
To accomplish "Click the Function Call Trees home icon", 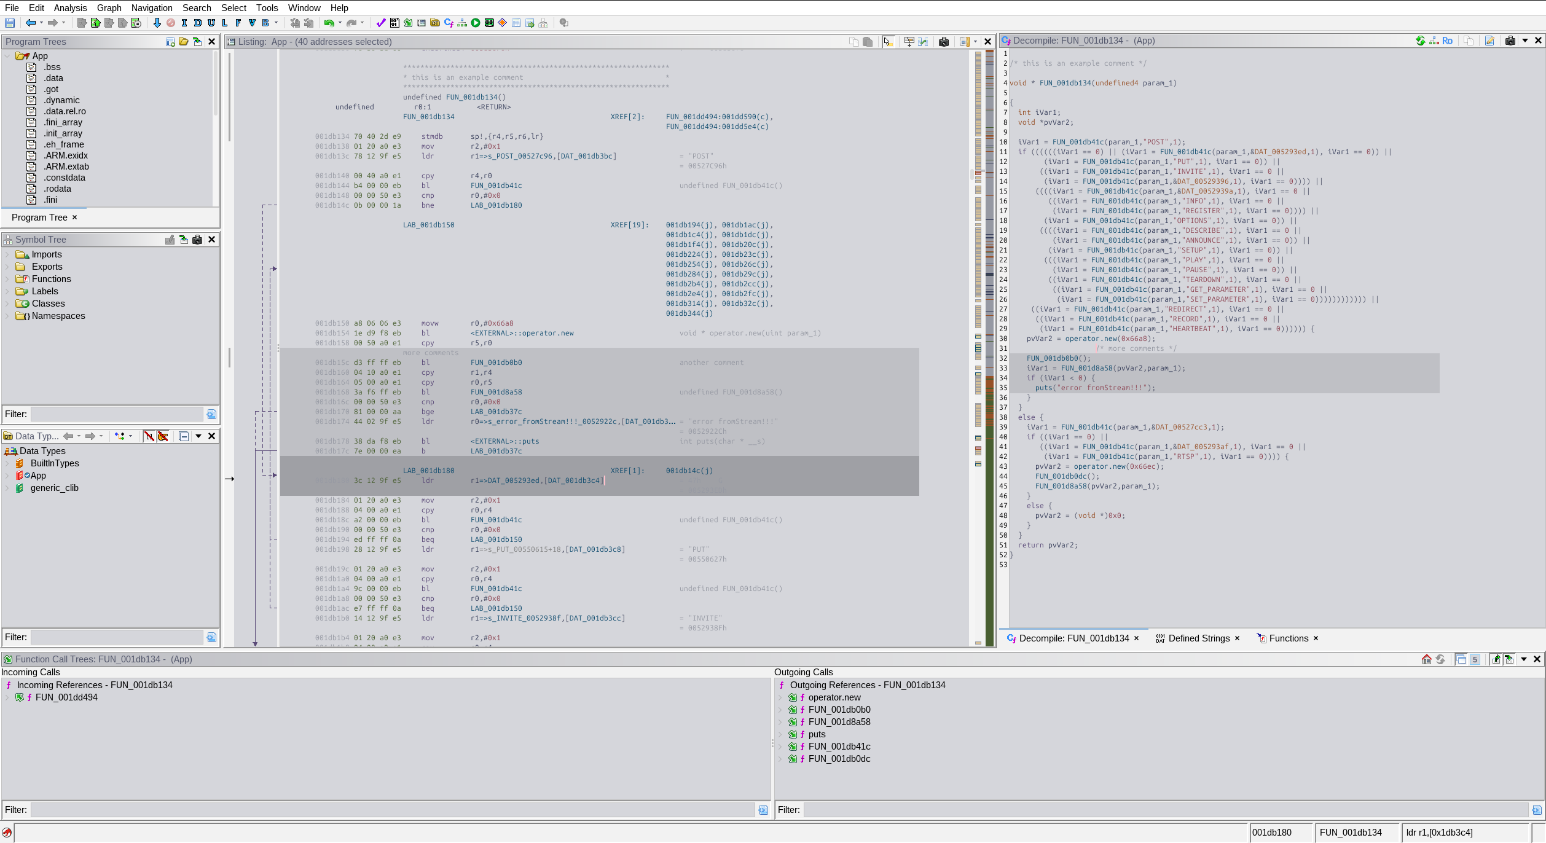I will (1427, 659).
